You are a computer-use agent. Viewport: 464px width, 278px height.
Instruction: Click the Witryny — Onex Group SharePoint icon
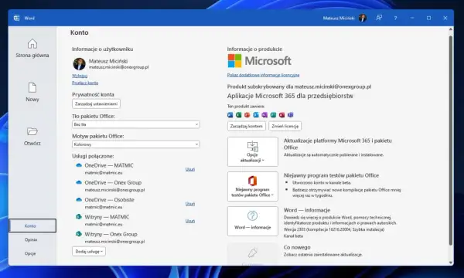click(x=79, y=234)
